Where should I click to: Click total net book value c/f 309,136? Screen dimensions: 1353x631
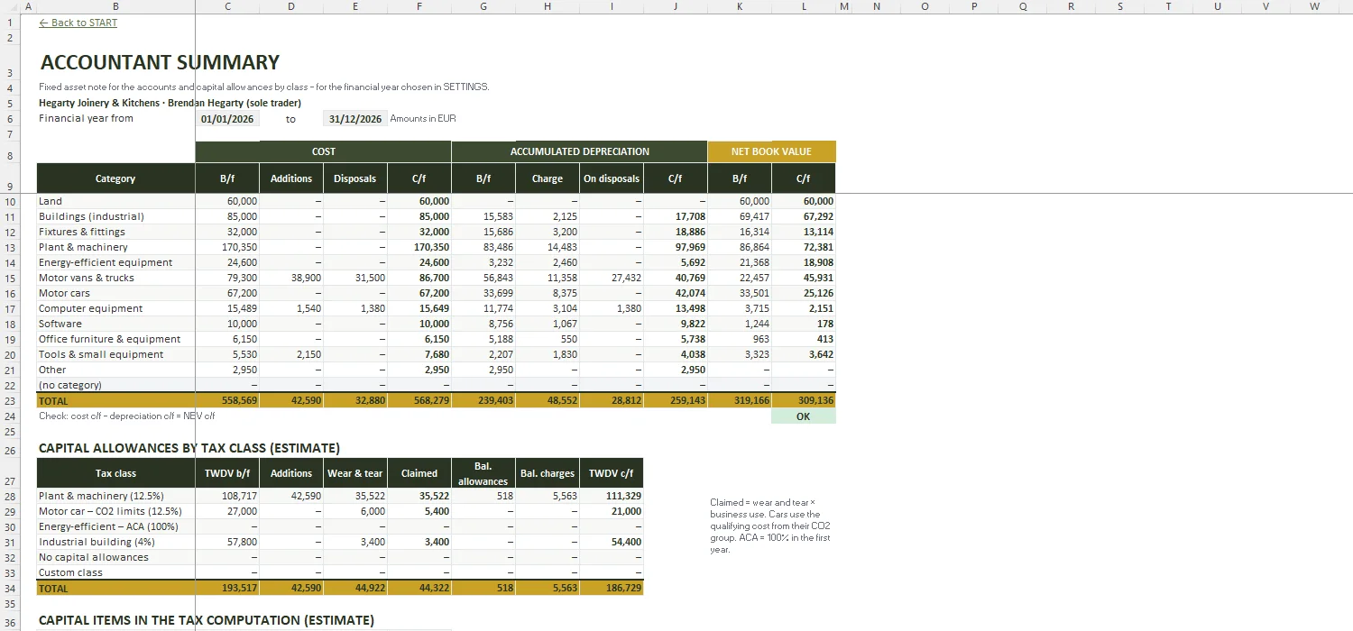click(804, 401)
